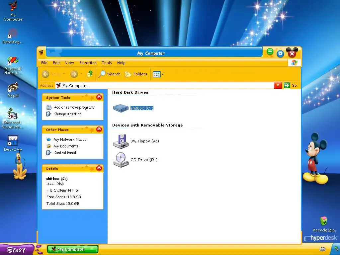Select the 3½ Floppy (A:) drive icon

tap(121, 141)
